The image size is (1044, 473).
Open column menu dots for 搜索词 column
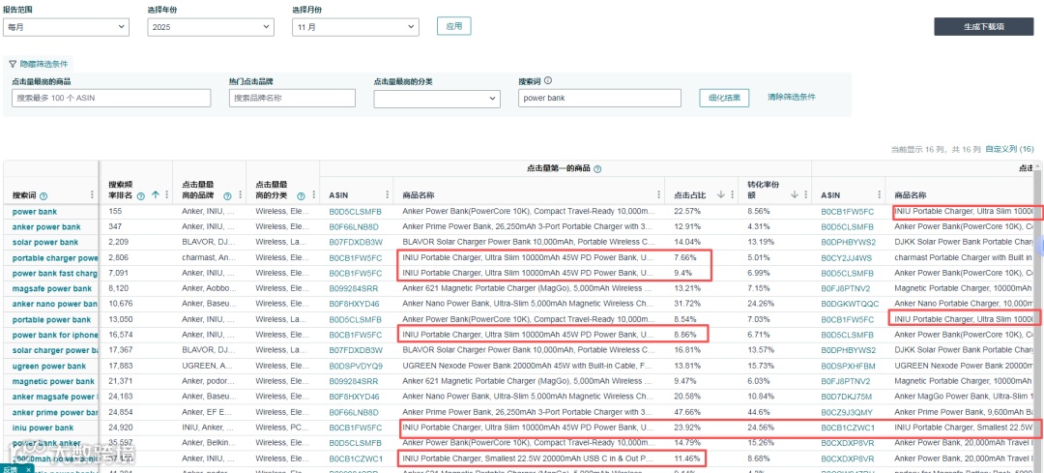coord(92,195)
